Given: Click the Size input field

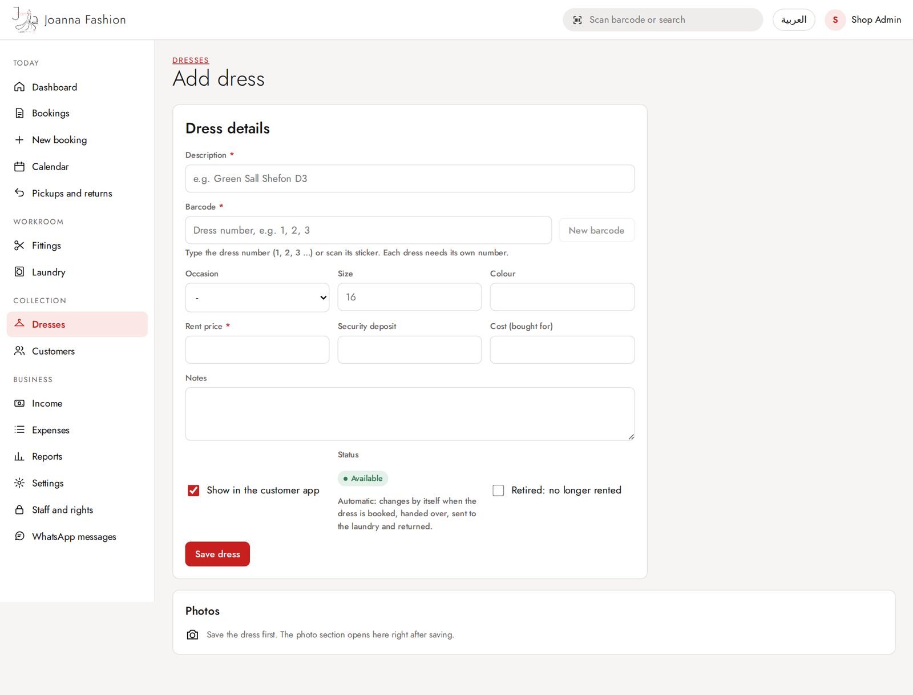Looking at the screenshot, I should point(410,297).
